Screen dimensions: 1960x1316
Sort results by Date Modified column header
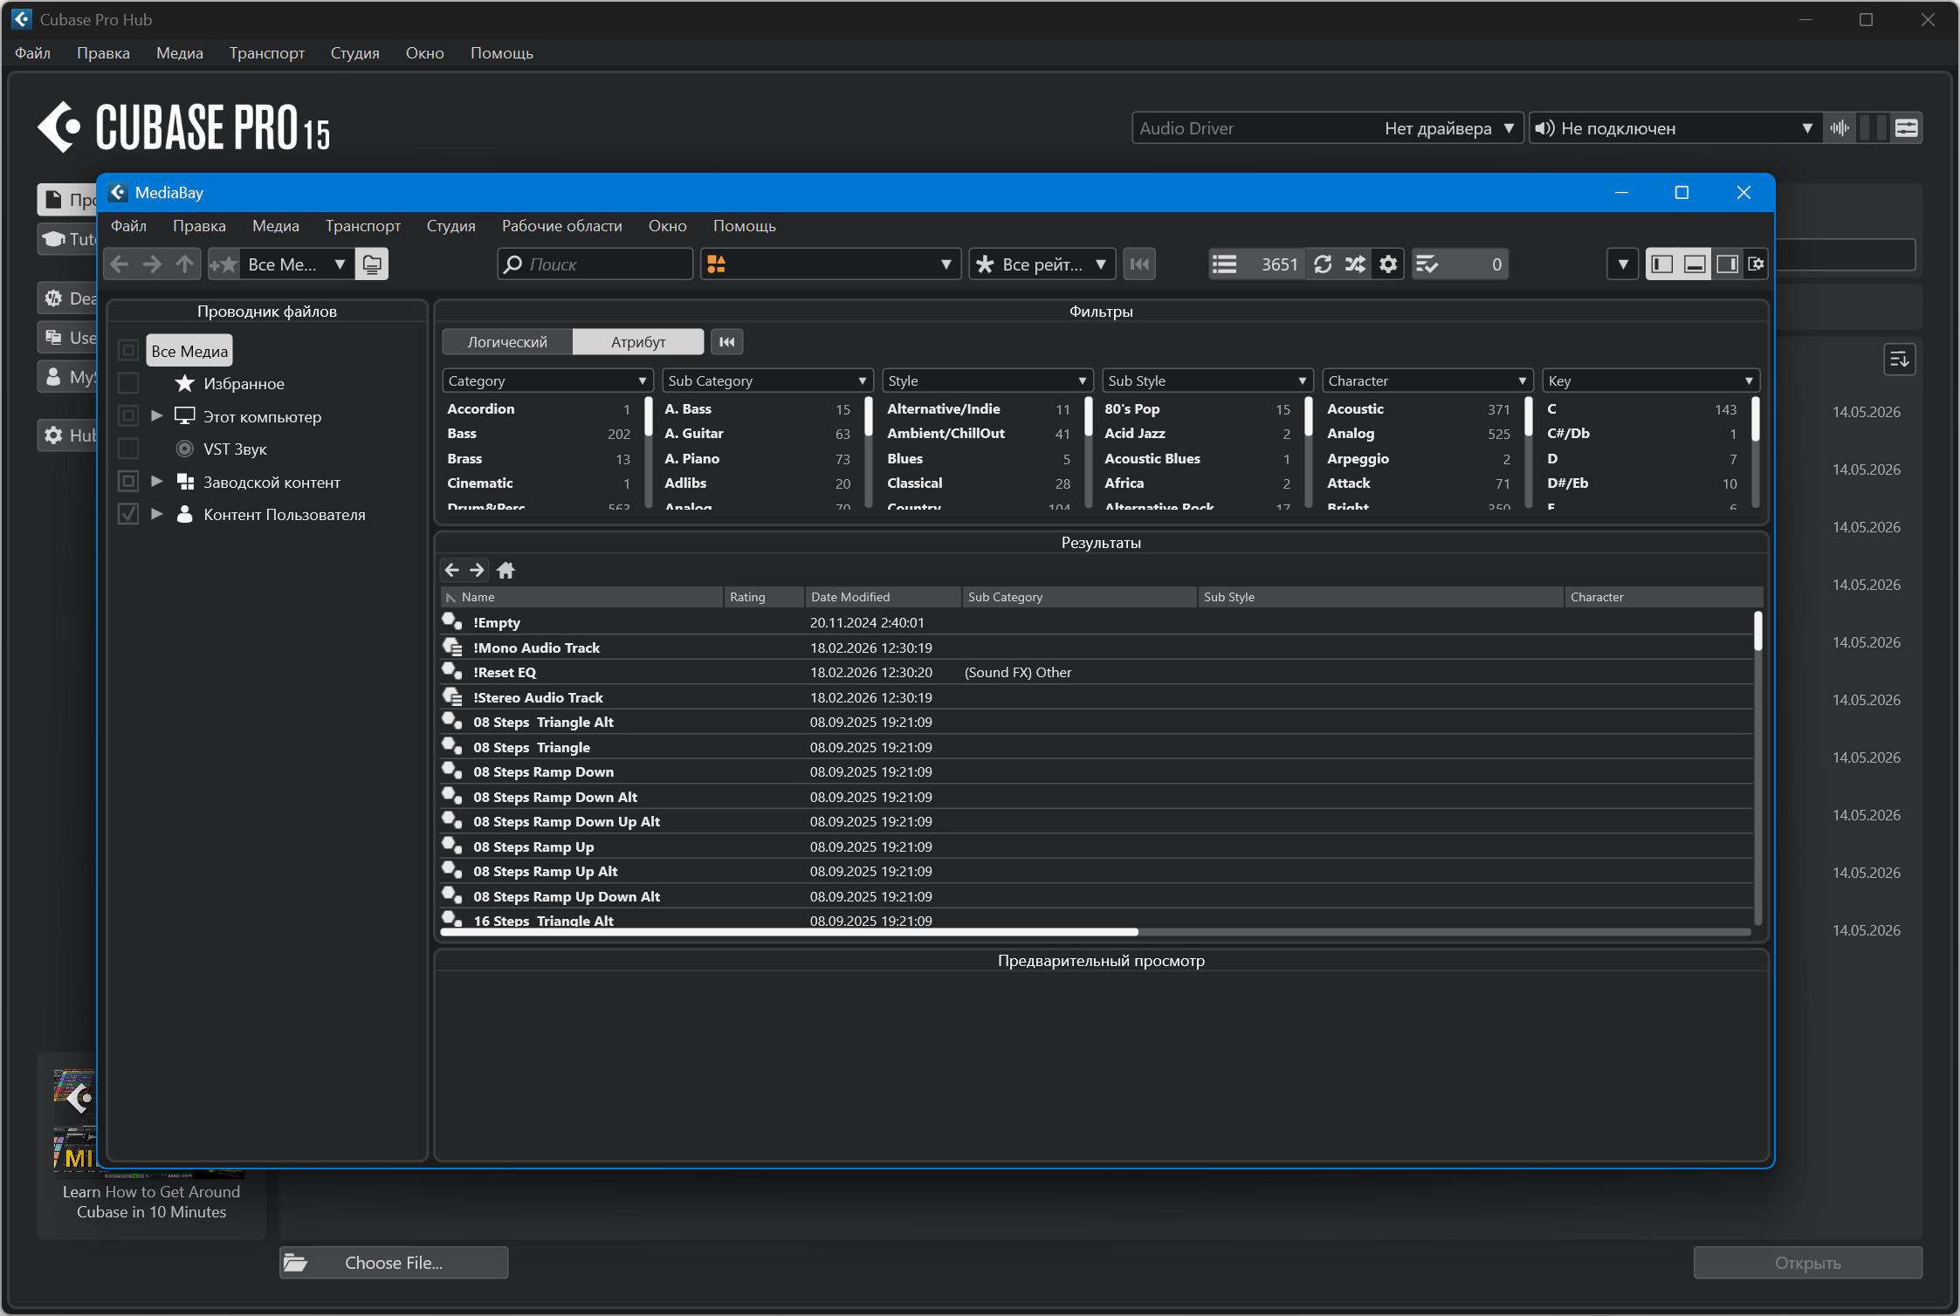883,597
